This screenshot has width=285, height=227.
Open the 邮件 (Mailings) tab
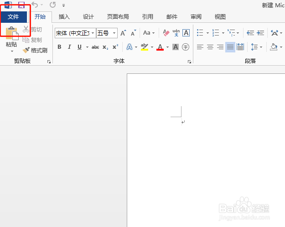click(172, 17)
